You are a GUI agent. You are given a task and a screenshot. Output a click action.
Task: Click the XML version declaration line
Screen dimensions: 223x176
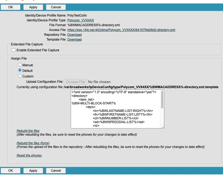click(x=114, y=92)
